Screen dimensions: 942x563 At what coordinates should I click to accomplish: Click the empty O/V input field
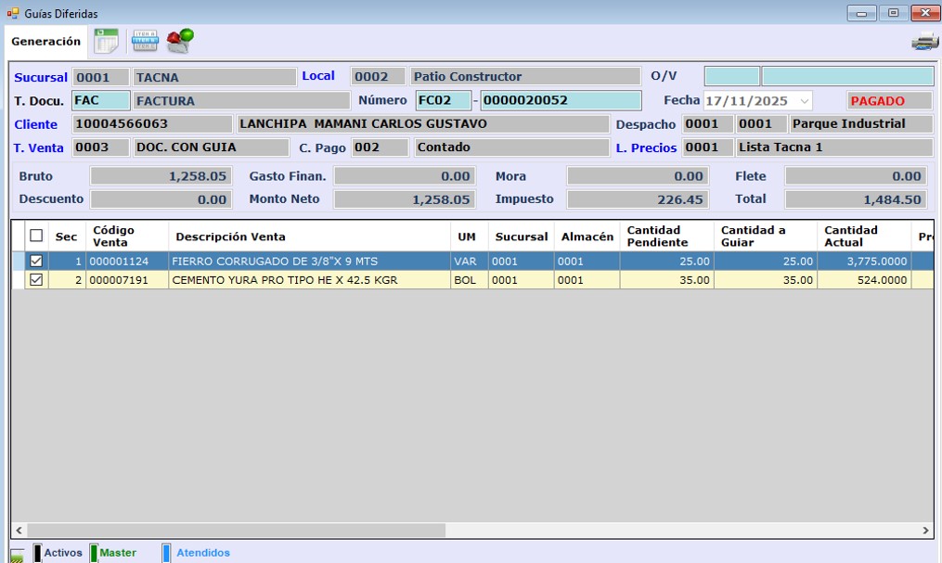731,76
